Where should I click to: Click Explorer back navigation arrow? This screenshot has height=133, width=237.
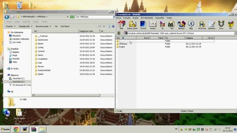click(x=7, y=17)
